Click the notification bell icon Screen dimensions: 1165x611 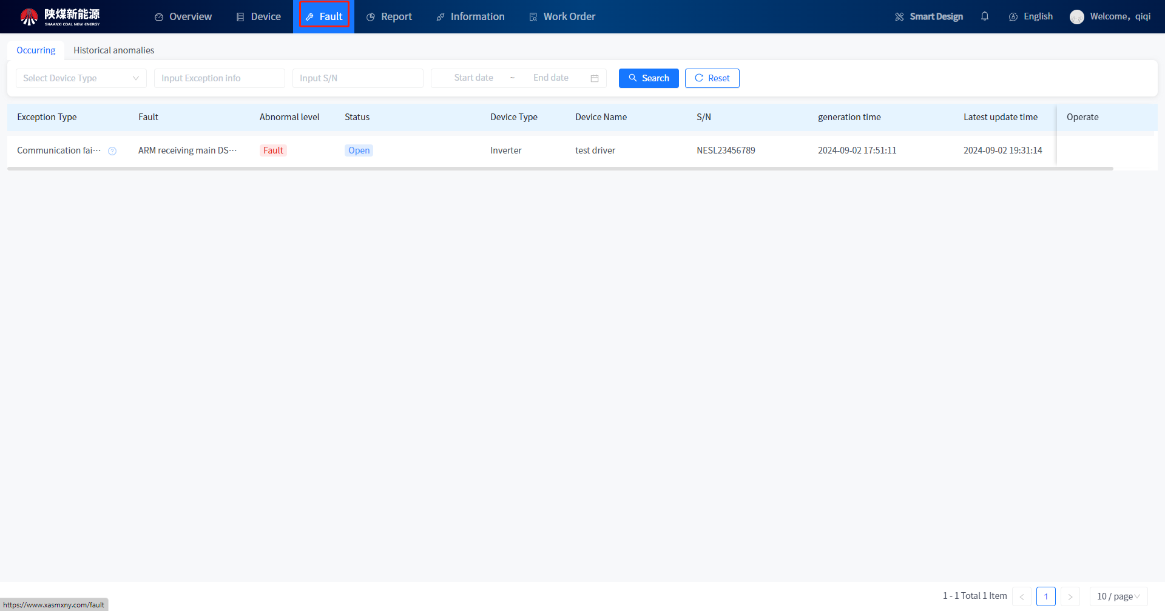click(984, 16)
